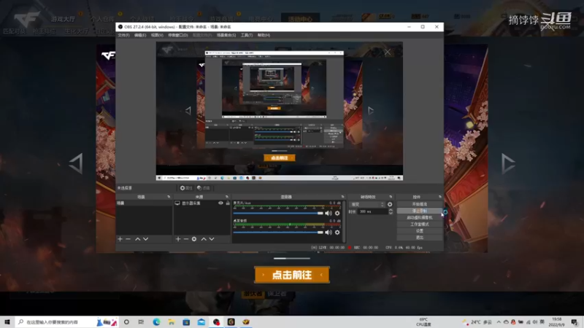Switch to OBS Studio taskbar icon
Image resolution: width=584 pixels, height=328 pixels.
216,322
